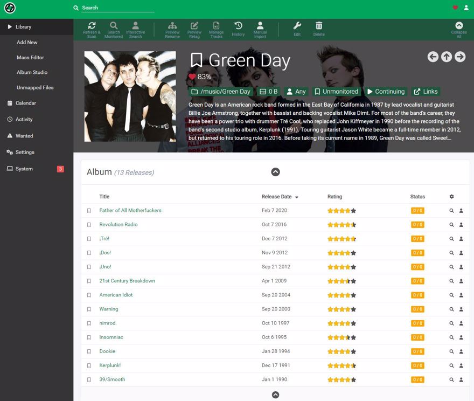Sort by Rating column header
474x401 pixels.
click(334, 197)
